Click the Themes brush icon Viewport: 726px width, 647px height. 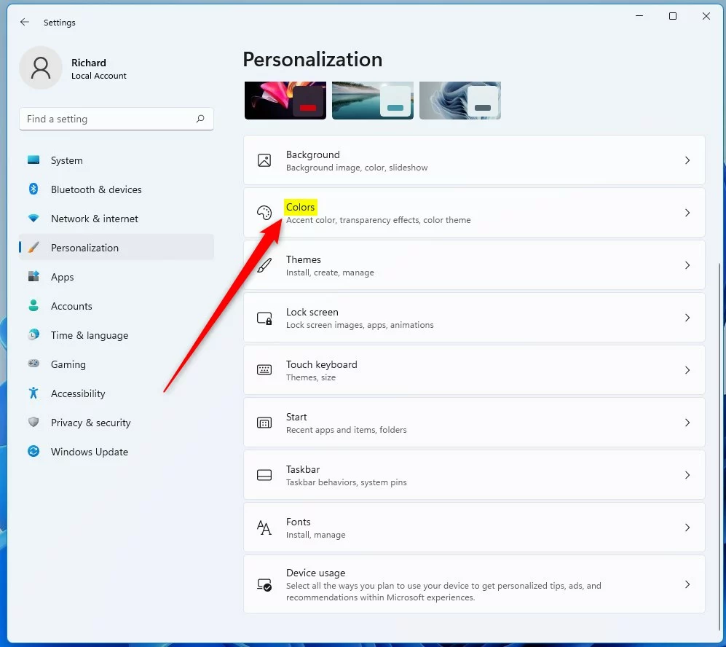[264, 265]
